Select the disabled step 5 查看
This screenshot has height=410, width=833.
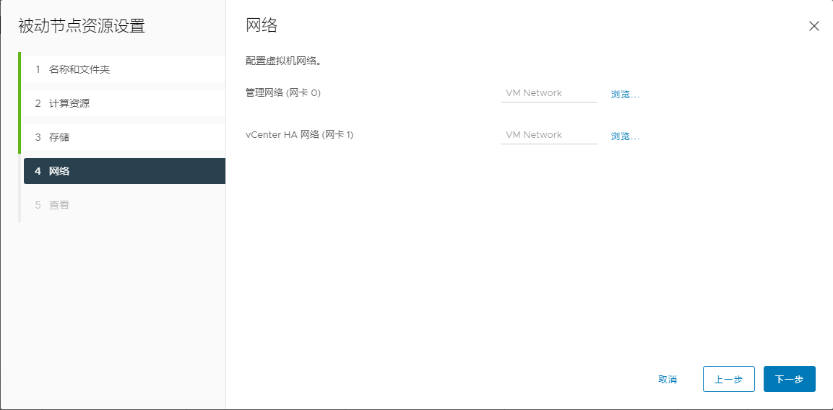(x=125, y=205)
